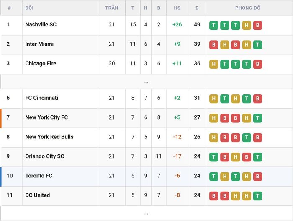Sort table by TRẬN column header
Screen dimensions: 293x221
pyautogui.click(x=112, y=8)
